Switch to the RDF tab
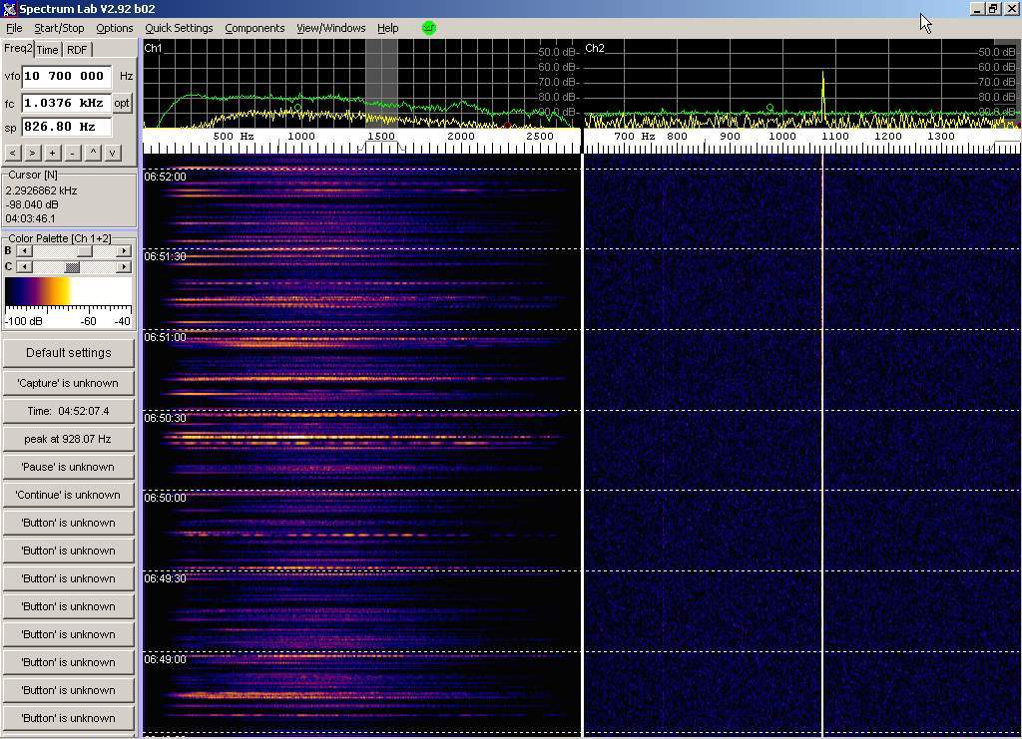The height and width of the screenshot is (739, 1022). 77,50
